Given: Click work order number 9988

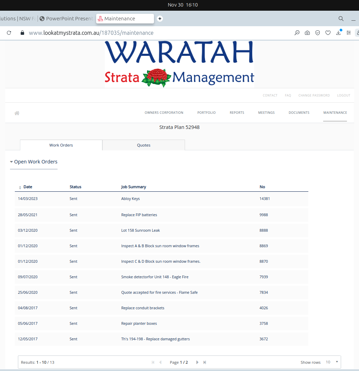Looking at the screenshot, I should point(264,215).
